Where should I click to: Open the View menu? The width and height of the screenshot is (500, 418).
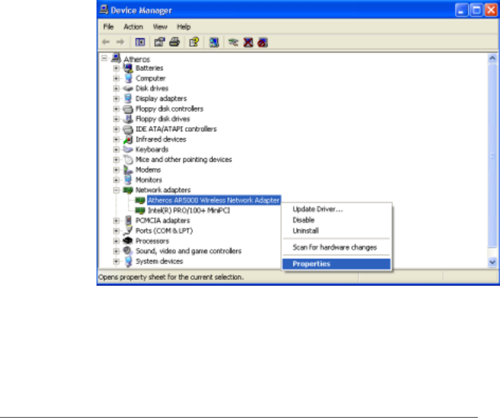coord(160,27)
